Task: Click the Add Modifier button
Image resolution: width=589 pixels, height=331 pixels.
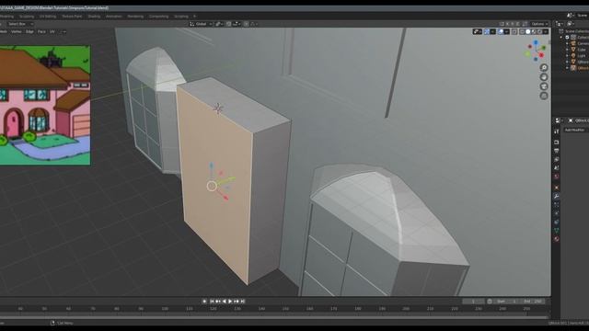Action: [x=575, y=130]
